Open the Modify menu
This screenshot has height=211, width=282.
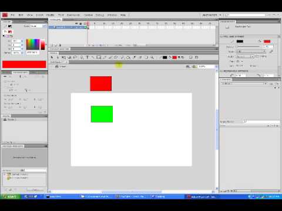(51, 15)
